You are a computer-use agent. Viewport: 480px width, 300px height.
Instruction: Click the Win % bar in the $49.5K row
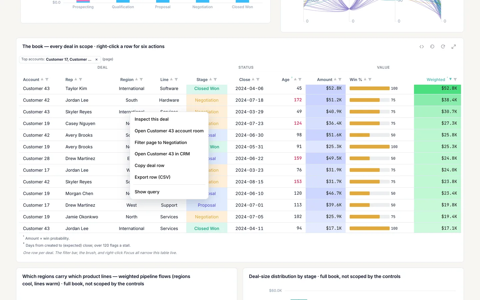[x=369, y=158]
